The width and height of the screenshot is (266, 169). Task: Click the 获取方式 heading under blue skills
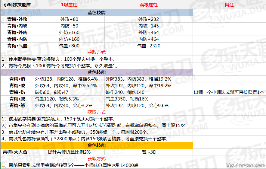[x=97, y=53]
